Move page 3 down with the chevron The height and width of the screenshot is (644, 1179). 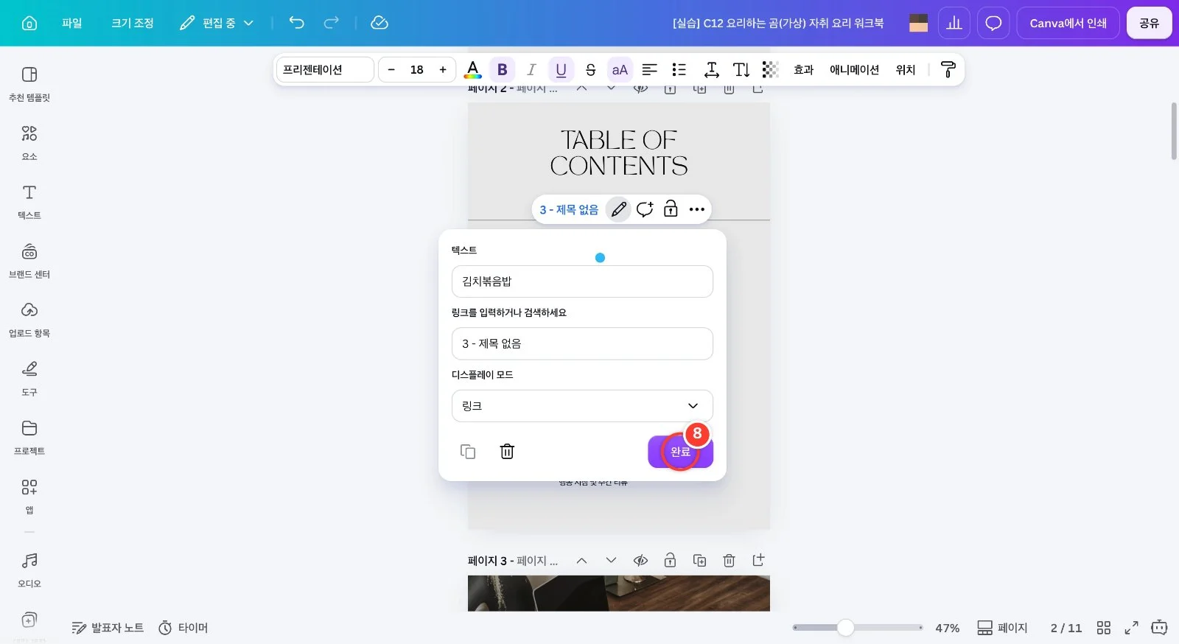click(x=611, y=561)
